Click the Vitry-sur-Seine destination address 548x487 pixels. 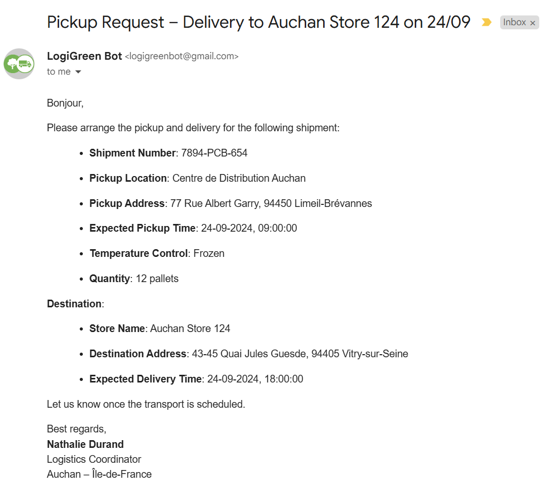pos(300,354)
